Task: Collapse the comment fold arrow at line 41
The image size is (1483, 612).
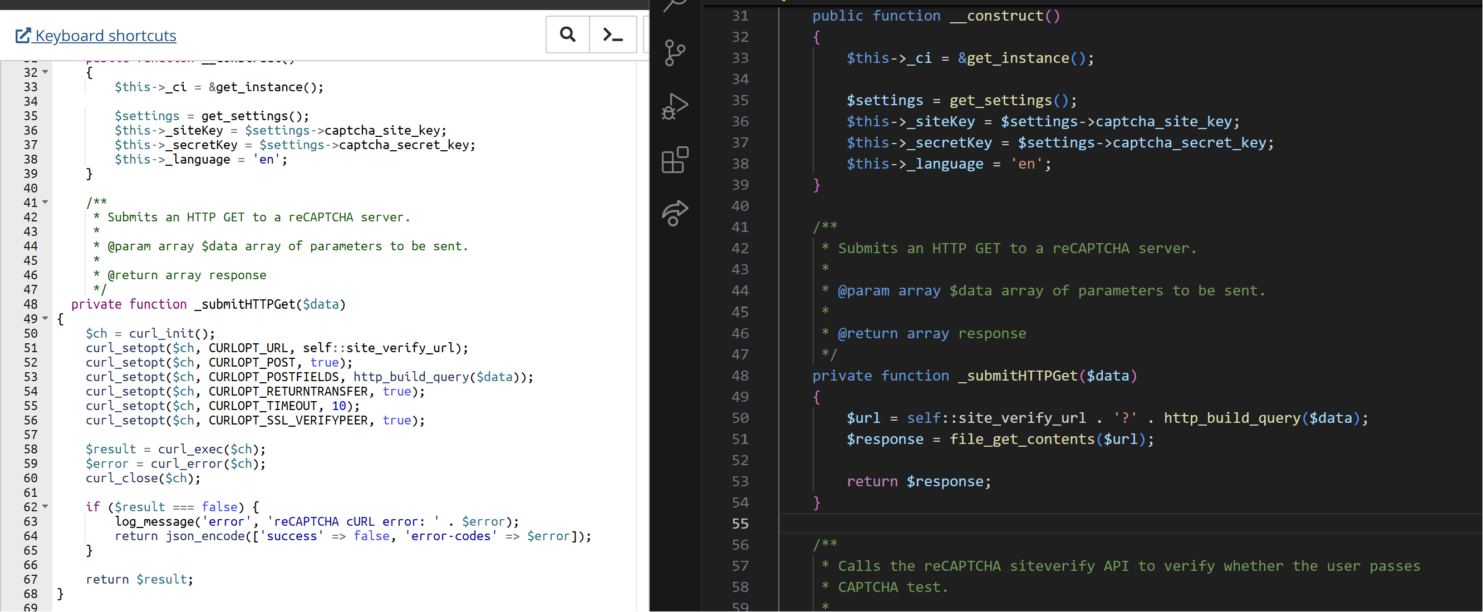Action: (x=46, y=202)
